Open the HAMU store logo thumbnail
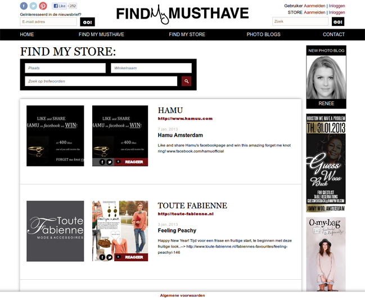Screen dimensions: 365x300 55,136
